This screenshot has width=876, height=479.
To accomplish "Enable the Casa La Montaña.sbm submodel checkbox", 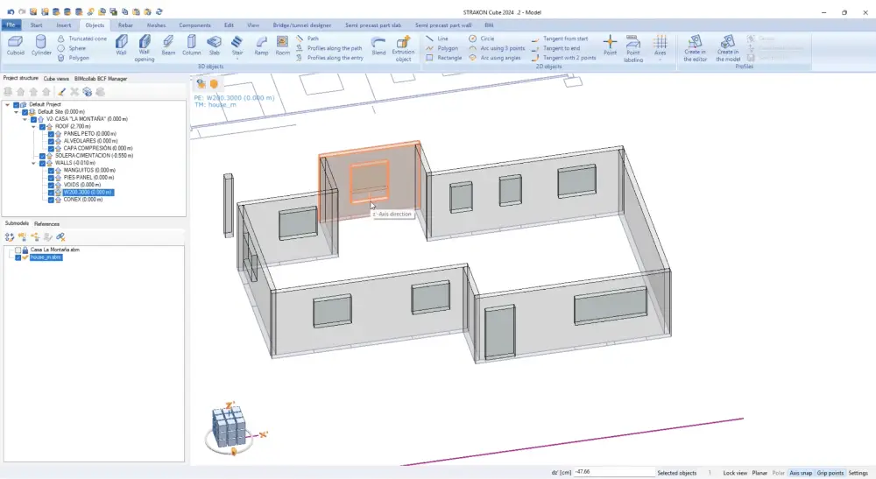I will click(18, 250).
